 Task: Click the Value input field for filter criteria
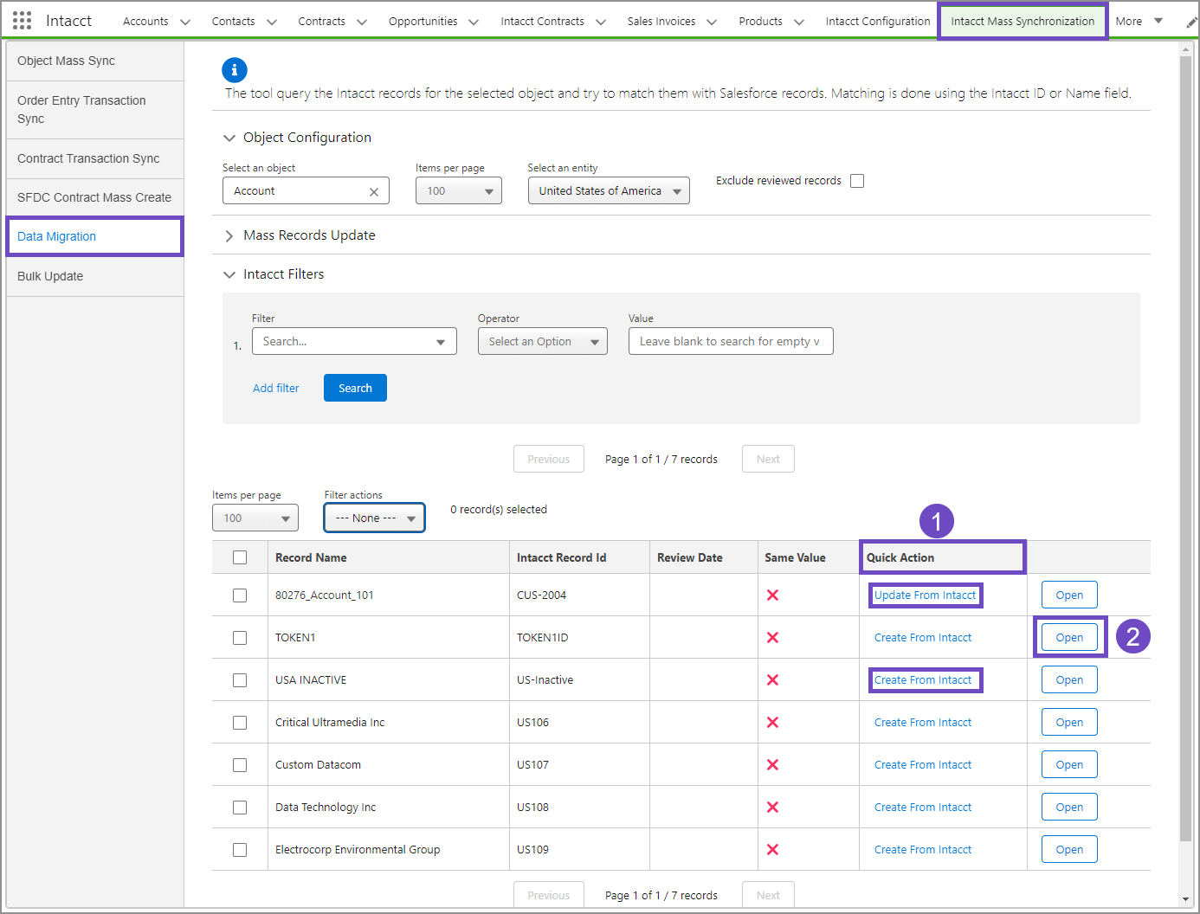730,341
